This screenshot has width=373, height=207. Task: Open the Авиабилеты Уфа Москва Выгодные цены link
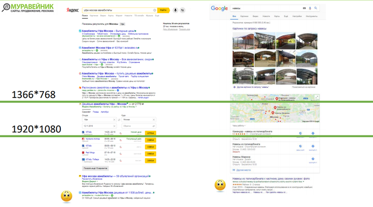pos(108,31)
